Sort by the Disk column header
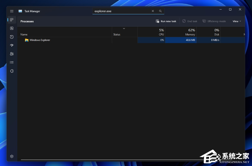 (x=208, y=32)
